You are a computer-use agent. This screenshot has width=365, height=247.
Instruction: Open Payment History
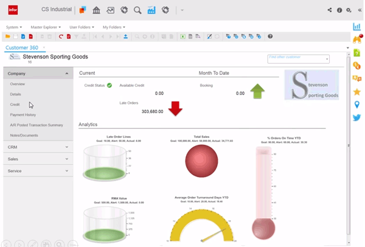(x=23, y=114)
